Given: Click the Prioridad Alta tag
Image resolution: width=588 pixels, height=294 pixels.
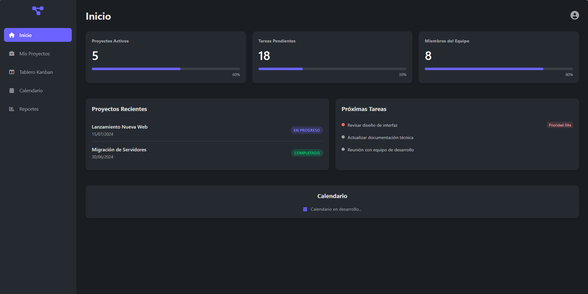Looking at the screenshot, I should tap(560, 125).
